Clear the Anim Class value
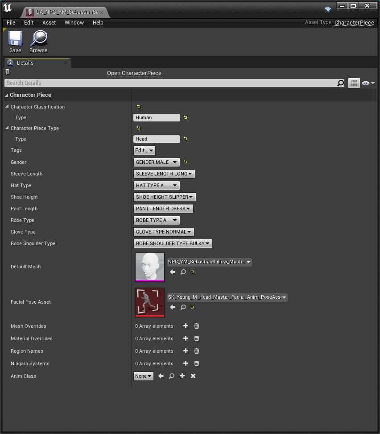 pos(193,376)
